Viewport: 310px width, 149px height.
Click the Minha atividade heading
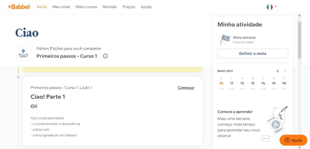pos(240,25)
